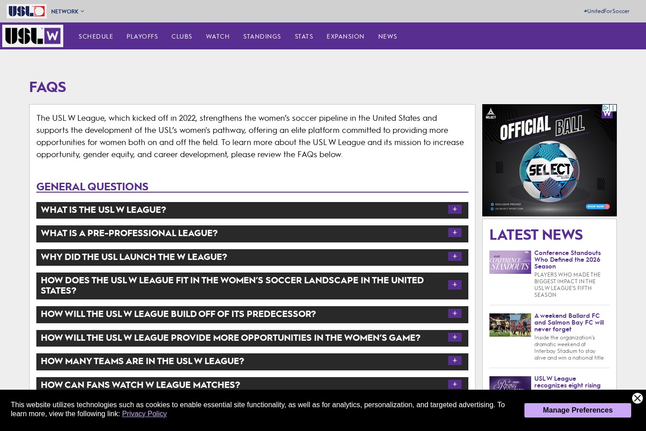Go to the News menu item
Viewport: 646px width, 431px height.
[x=388, y=36]
